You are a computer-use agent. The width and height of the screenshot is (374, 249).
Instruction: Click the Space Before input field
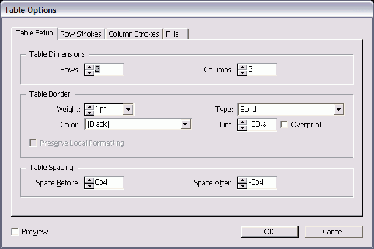pos(109,183)
